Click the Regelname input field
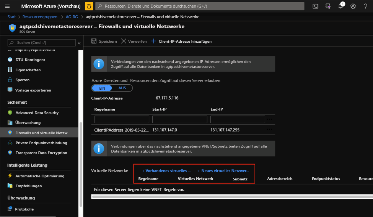Viewport: 373px width, 217px height. (x=122, y=119)
